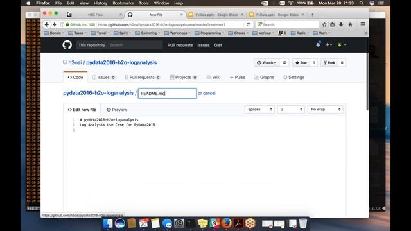Click the site info icon in URL bar
The height and width of the screenshot is (231, 411).
[62, 24]
